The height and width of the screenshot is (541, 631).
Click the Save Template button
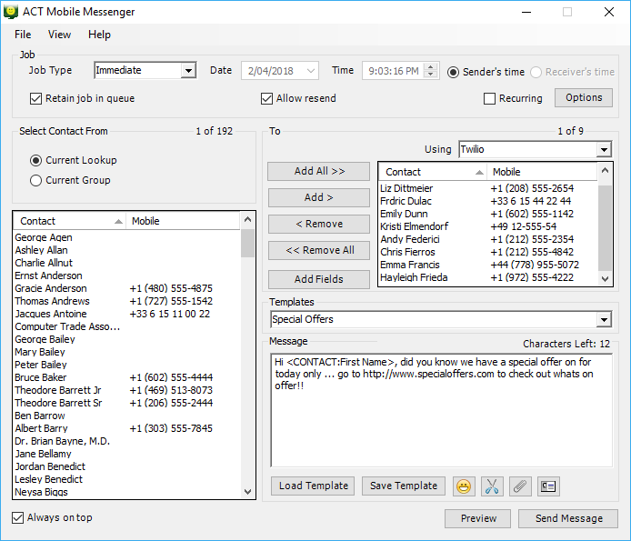pos(403,486)
